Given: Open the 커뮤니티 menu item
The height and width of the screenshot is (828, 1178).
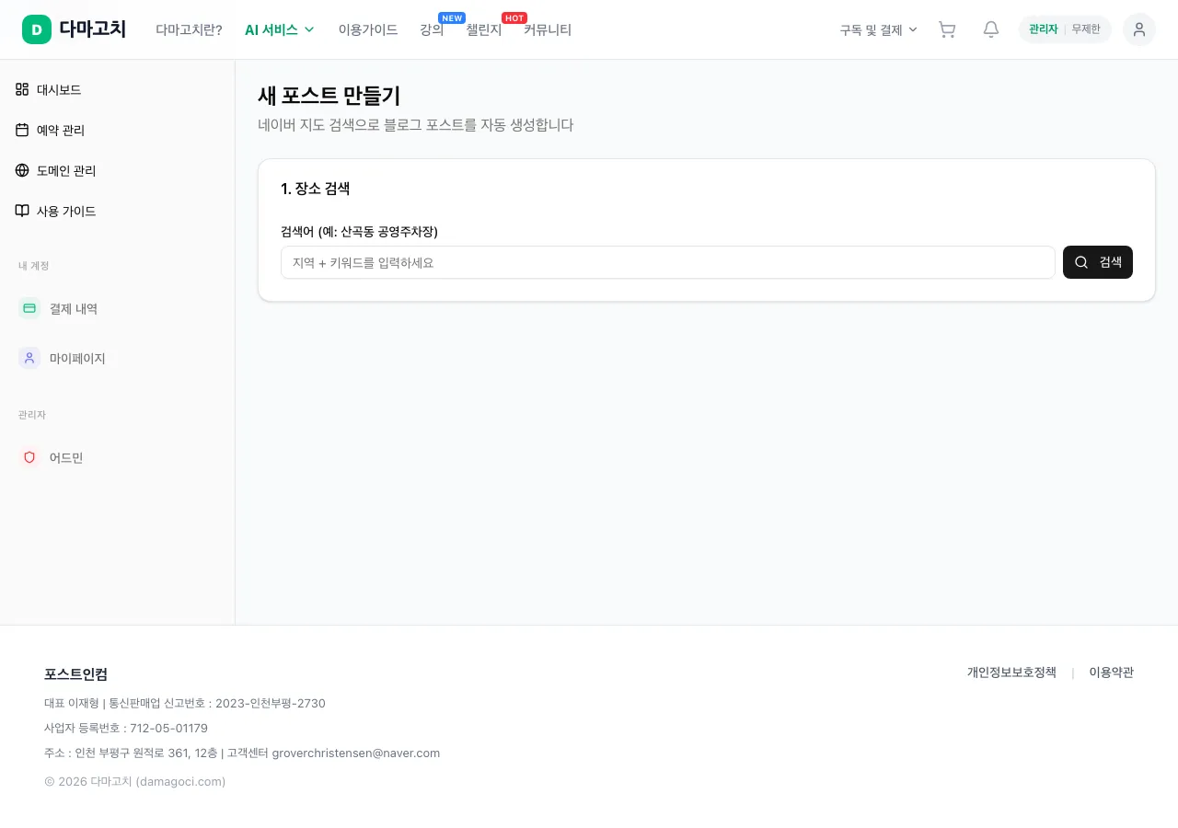Looking at the screenshot, I should pos(548,29).
